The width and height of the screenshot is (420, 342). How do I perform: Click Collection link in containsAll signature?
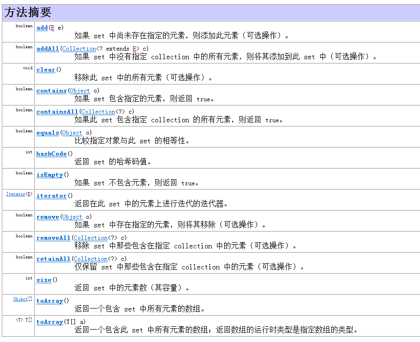tap(98, 112)
